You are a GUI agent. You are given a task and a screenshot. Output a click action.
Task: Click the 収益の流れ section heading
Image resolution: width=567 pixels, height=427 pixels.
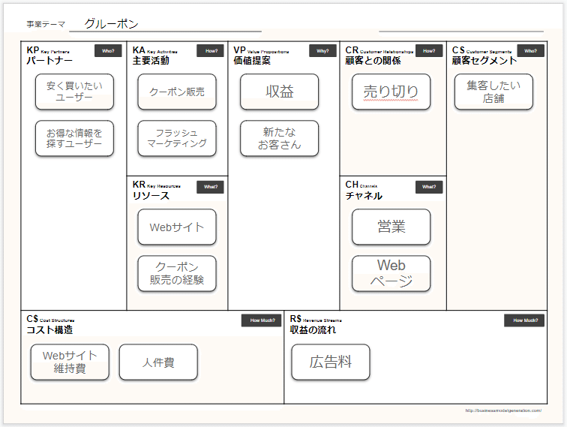pos(313,330)
